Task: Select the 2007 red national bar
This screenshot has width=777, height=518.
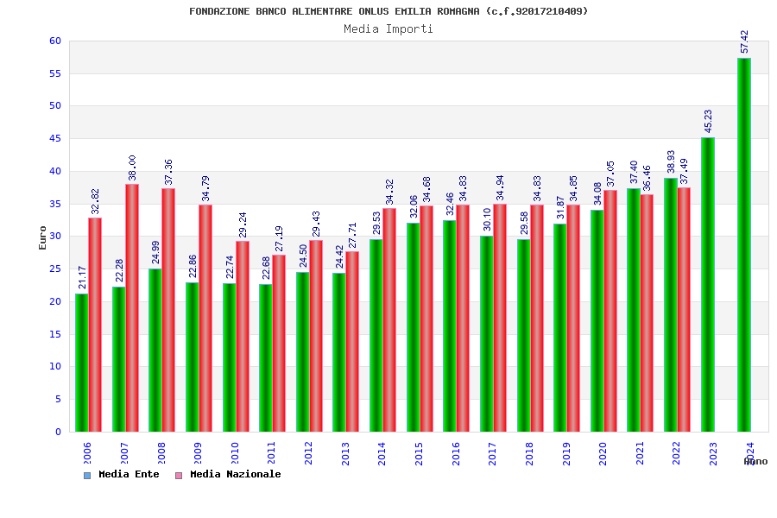Action: (x=132, y=308)
